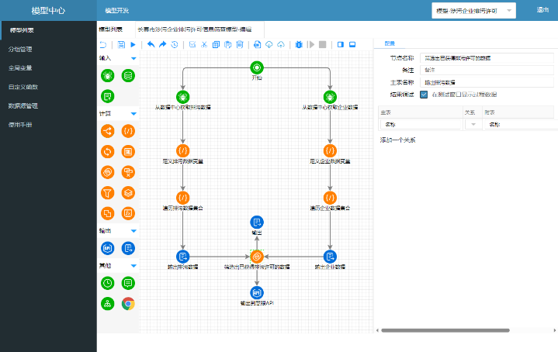Click the 节点名称 input field

pos(487,57)
